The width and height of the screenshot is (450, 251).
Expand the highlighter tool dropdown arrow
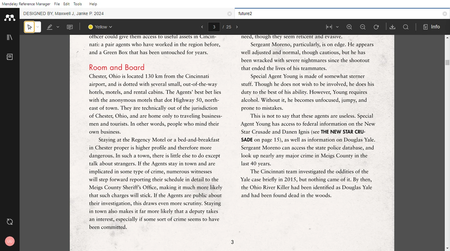(58, 27)
